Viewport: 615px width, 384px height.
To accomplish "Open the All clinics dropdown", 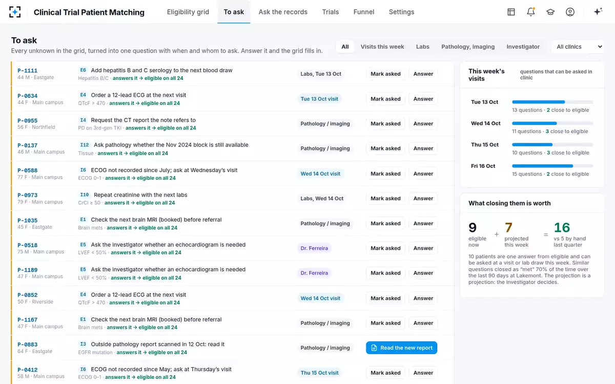I will 578,47.
